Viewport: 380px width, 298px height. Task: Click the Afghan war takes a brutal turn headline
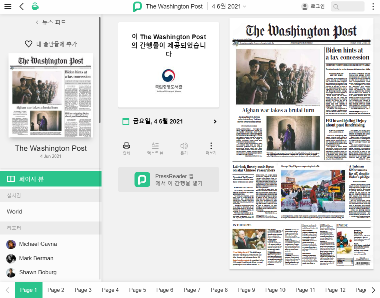pyautogui.click(x=278, y=110)
